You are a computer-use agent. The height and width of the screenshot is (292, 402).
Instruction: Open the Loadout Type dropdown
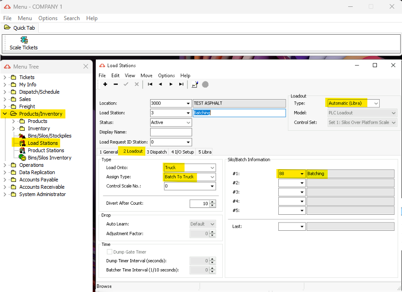[x=376, y=103]
